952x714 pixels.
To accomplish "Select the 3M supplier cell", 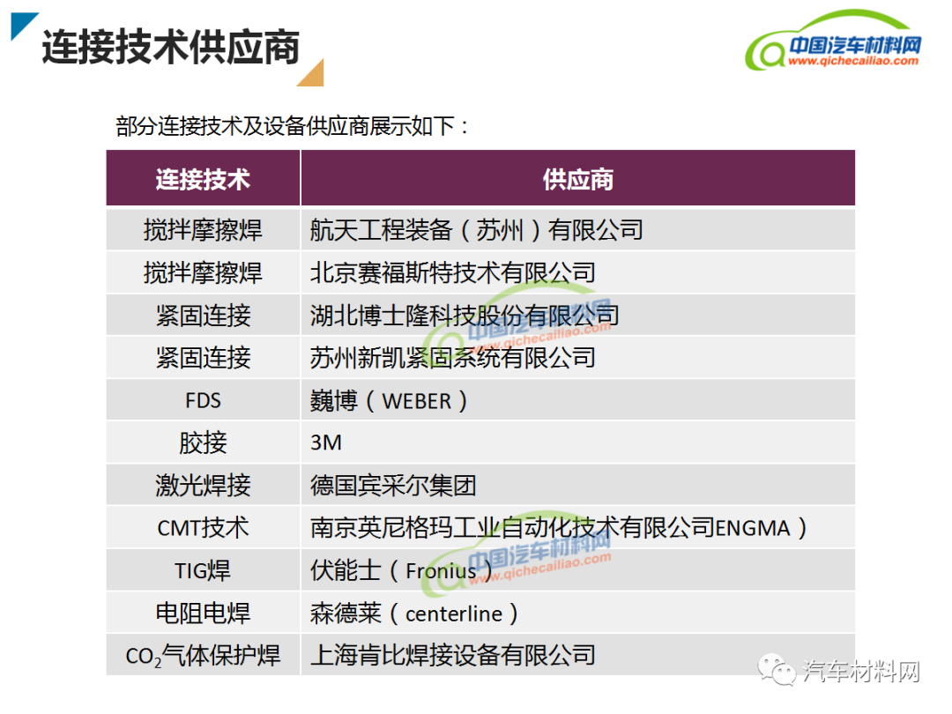I will [578, 442].
